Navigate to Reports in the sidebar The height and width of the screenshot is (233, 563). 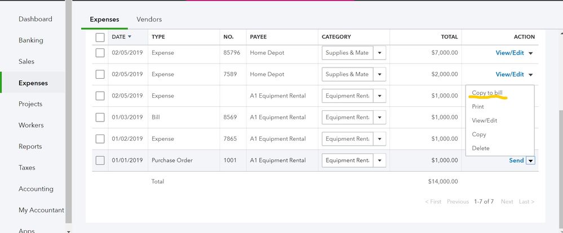coord(30,146)
